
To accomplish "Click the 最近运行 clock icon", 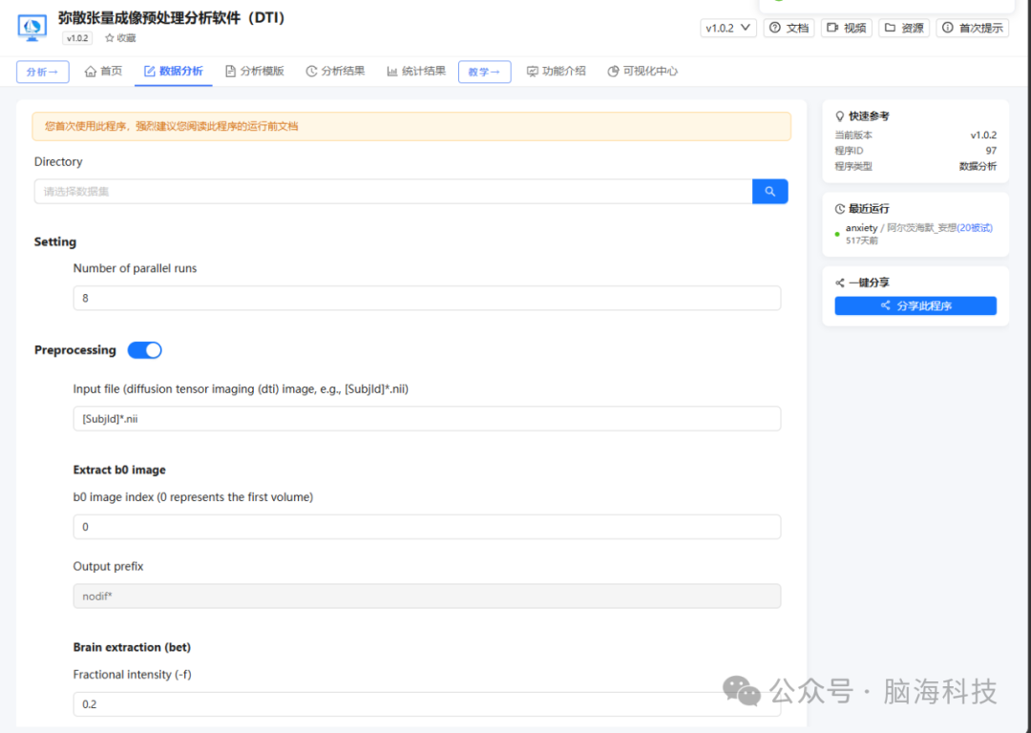I will point(840,209).
